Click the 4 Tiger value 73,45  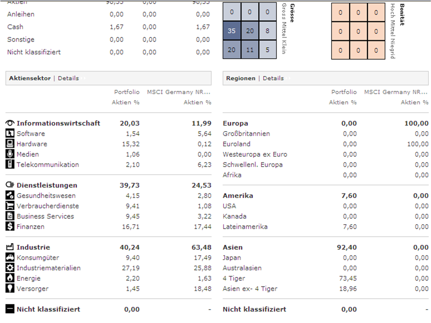(x=348, y=278)
